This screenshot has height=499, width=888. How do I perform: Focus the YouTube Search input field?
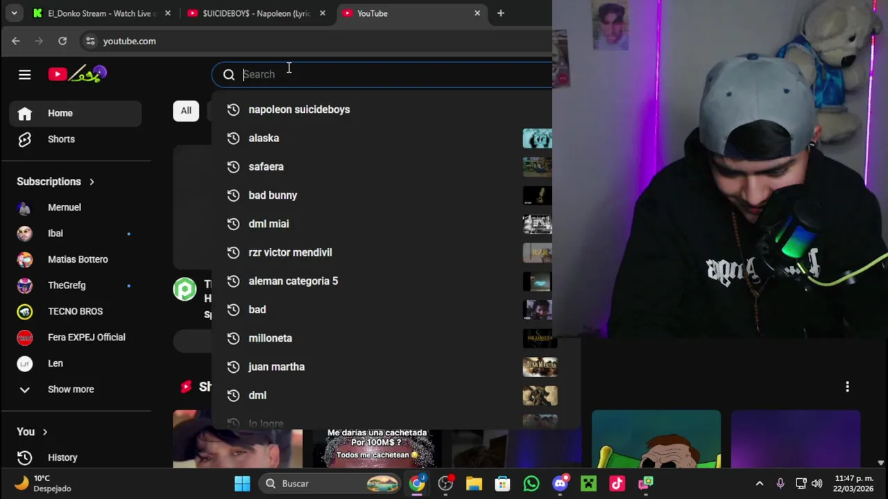[x=395, y=74]
